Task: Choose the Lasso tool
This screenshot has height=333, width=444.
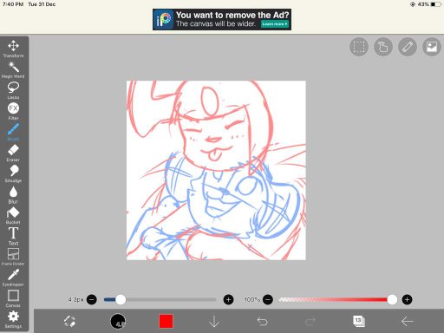Action: 13,90
